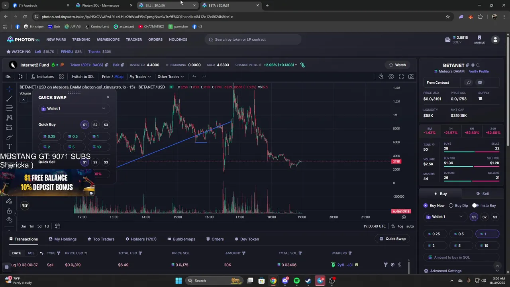The height and width of the screenshot is (287, 510).
Task: Open TRENDING menu
Action: [81, 39]
